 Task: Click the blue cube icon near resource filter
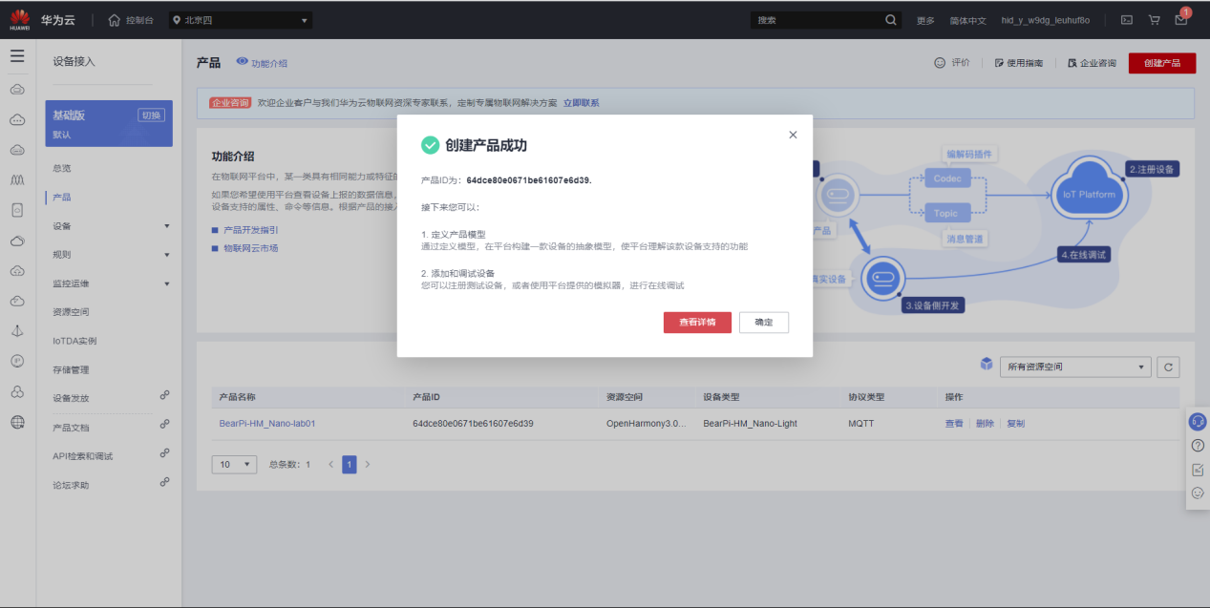(987, 365)
